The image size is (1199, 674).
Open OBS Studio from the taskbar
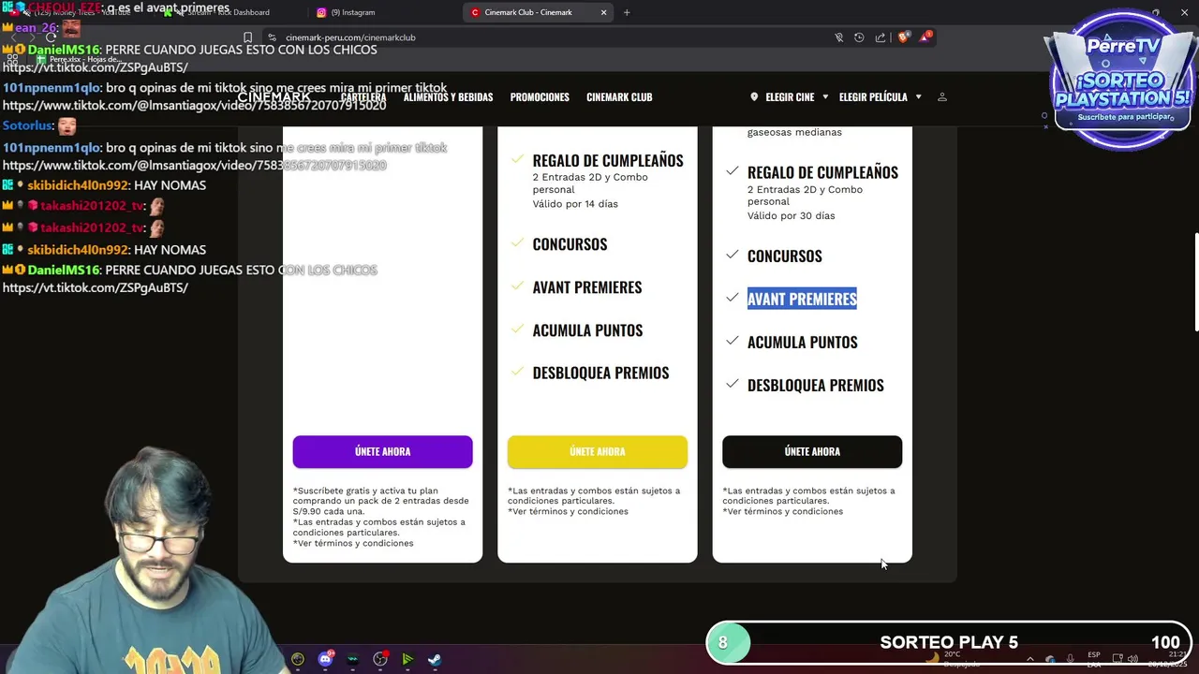(380, 659)
